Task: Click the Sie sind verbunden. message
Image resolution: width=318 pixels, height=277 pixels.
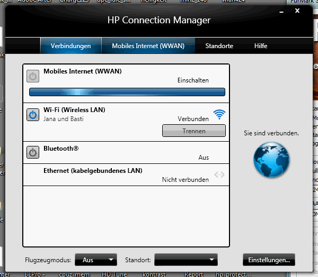Action: coord(271,133)
